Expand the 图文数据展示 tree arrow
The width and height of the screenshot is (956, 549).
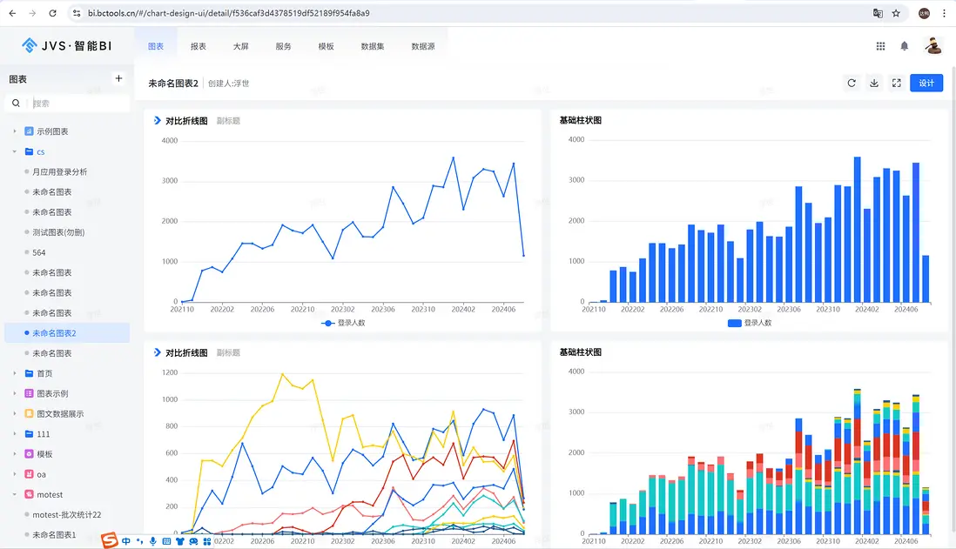point(15,414)
